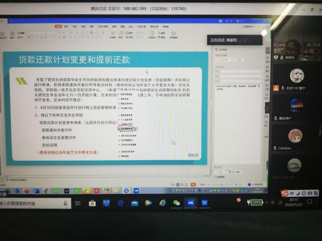
Task: Open WeChat from the Windows taskbar
Action: 176,203
